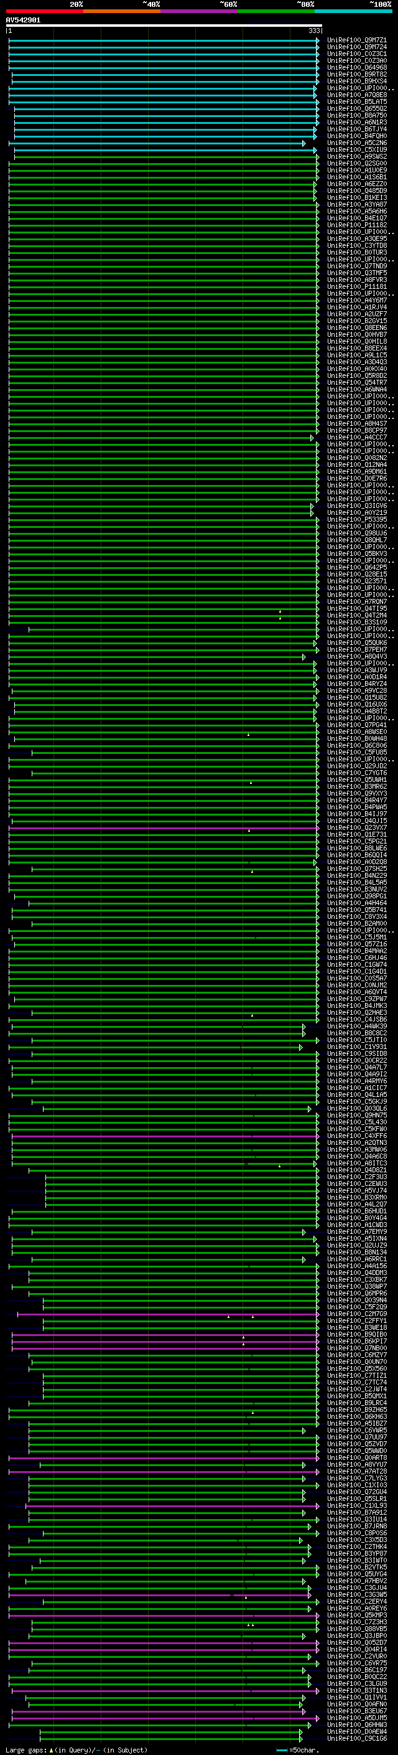This screenshot has width=398, height=1755.
Task: Select the UniRef100_B0TUR3 label
Action: 357,252
